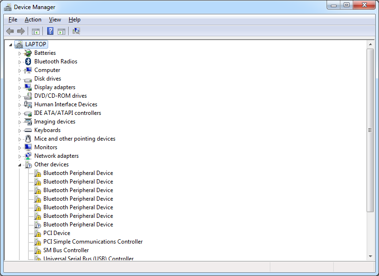Viewport: 379px width, 276px height.
Task: Click the LAPTOP computer icon
Action: point(19,44)
